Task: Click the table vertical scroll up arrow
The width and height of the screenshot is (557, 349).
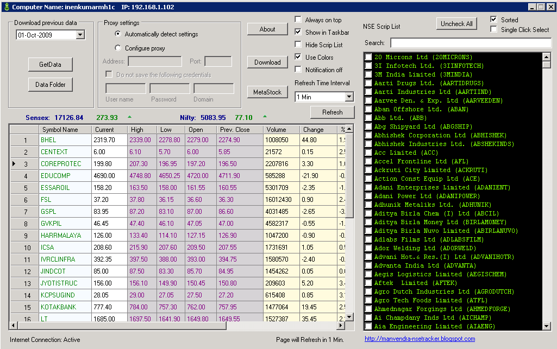Action: 349,129
